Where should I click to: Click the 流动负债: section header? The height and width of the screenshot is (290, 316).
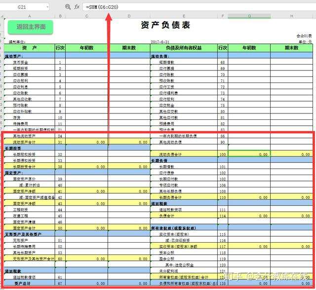click(184, 56)
